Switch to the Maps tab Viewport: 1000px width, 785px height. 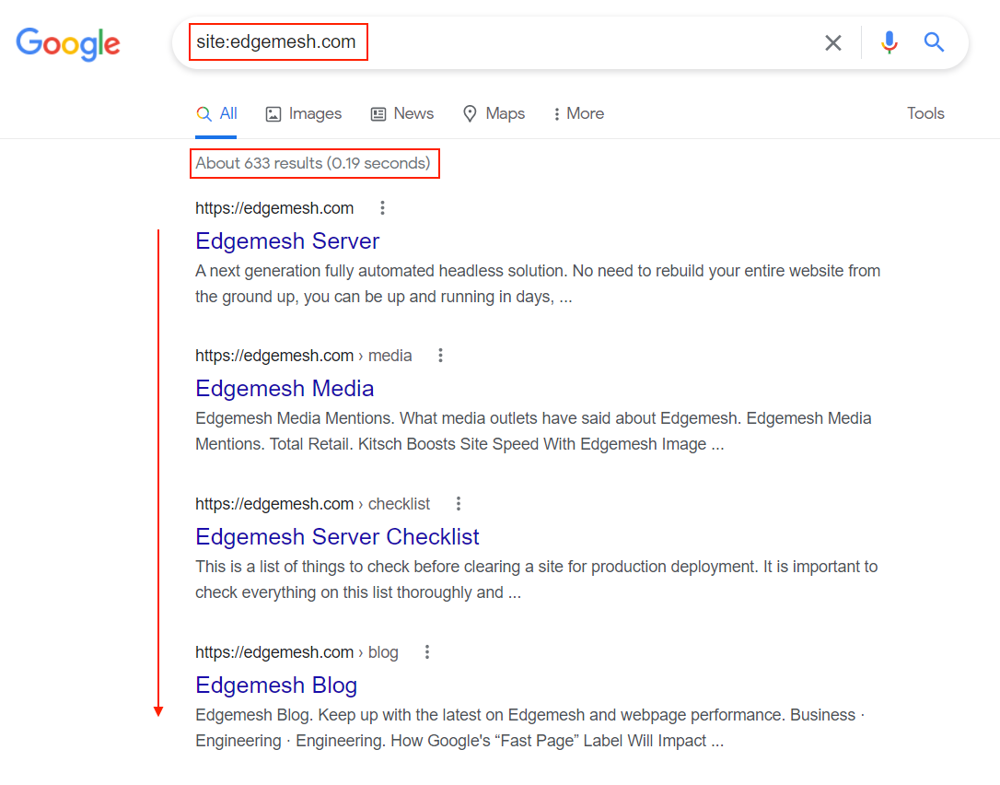tap(494, 113)
